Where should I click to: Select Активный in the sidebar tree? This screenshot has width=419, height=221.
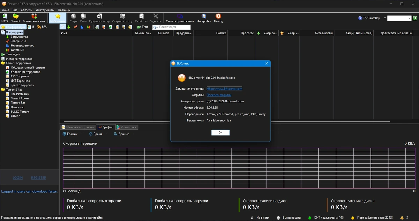point(17,50)
